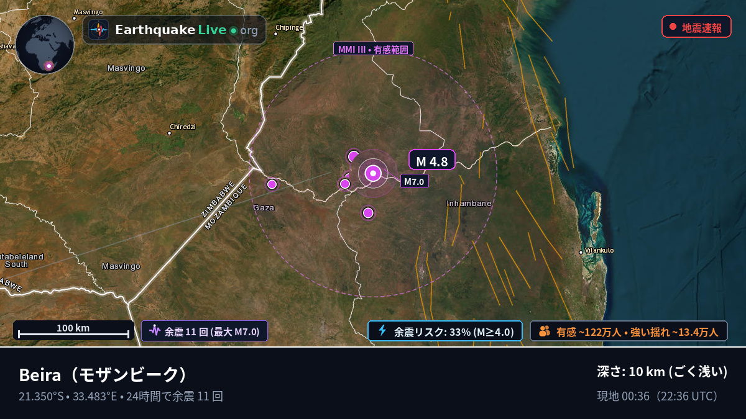Click the M7.0 aftershock label
Viewport: 746px width, 419px height.
pos(414,181)
